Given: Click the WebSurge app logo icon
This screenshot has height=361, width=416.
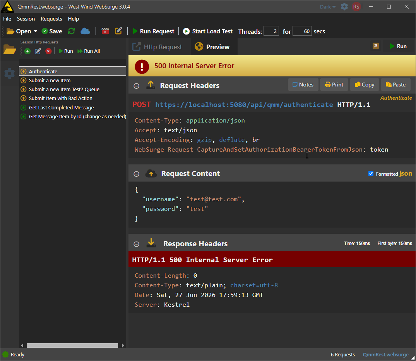Looking at the screenshot, I should click(x=7, y=7).
